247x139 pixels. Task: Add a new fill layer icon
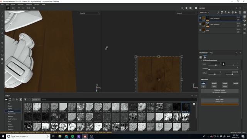[229, 12]
